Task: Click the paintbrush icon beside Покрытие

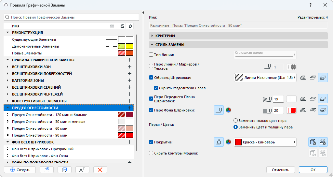Action: tap(219, 142)
